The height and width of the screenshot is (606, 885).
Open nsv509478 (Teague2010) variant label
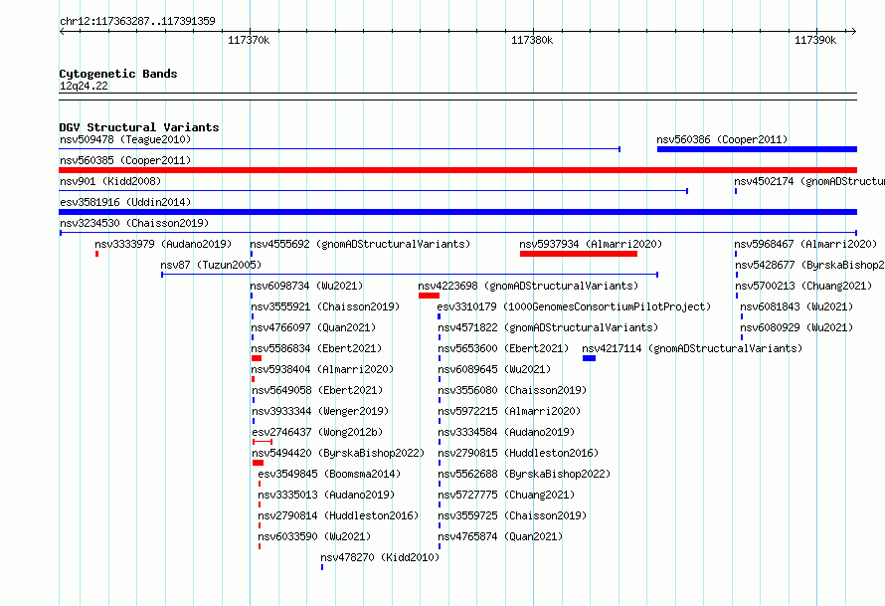pyautogui.click(x=125, y=139)
